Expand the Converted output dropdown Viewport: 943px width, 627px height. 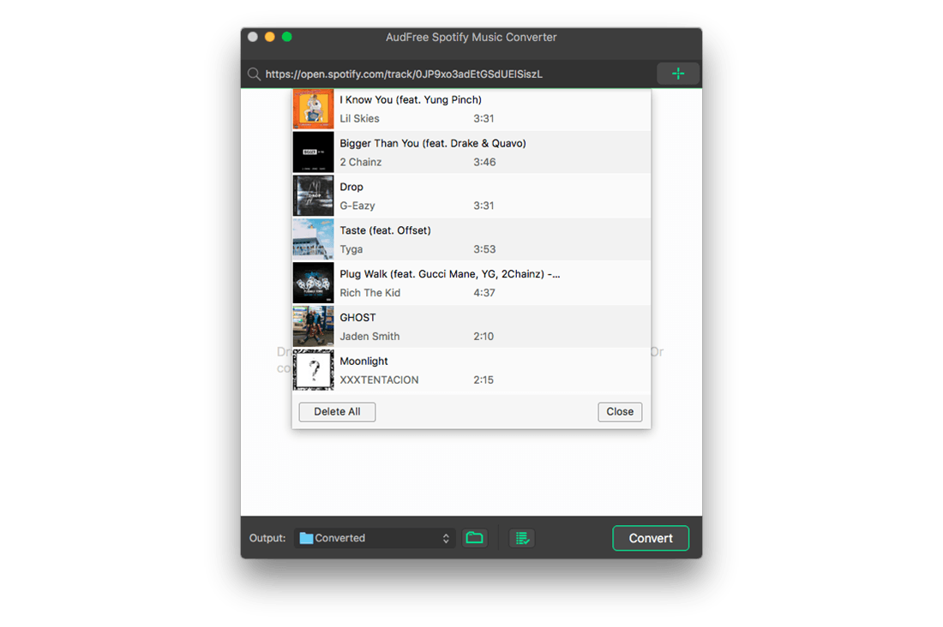coord(375,538)
